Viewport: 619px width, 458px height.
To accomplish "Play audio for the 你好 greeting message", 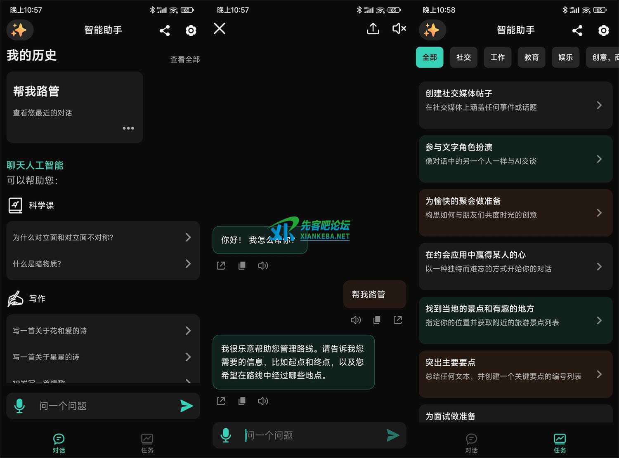I will [x=263, y=265].
